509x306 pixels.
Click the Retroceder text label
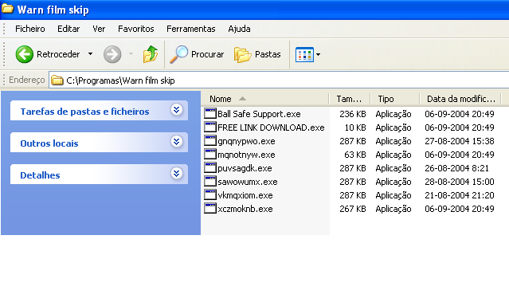(x=58, y=54)
